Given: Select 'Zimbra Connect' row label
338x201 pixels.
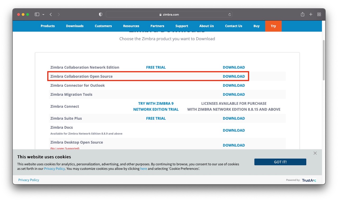Looking at the screenshot, I should pyautogui.click(x=65, y=106).
